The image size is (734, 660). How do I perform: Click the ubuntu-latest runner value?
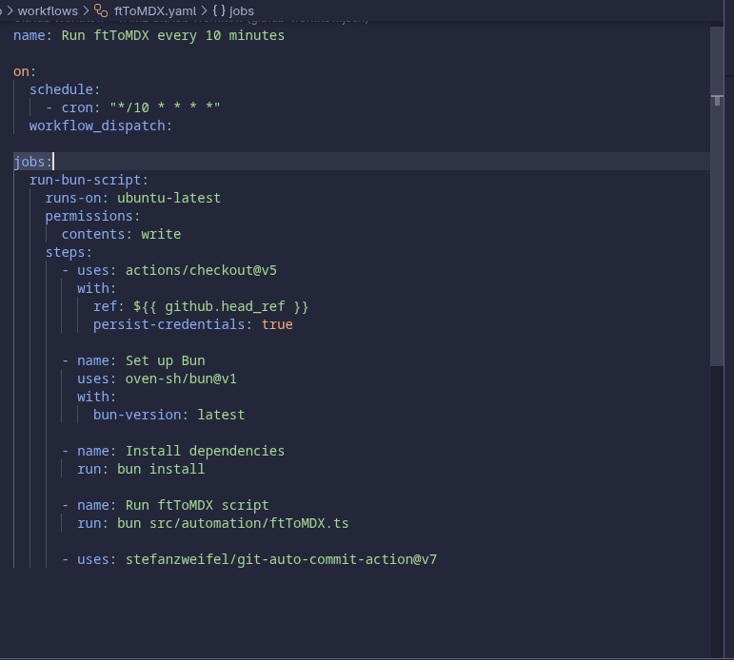click(x=169, y=198)
